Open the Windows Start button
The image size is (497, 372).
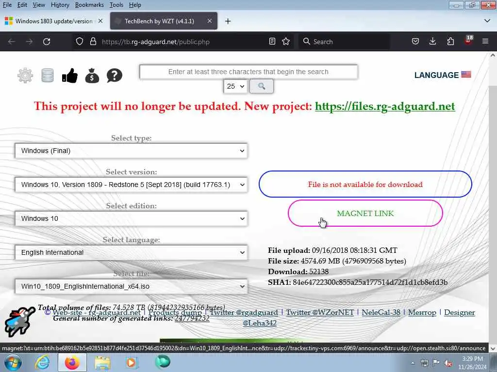[x=13, y=363]
